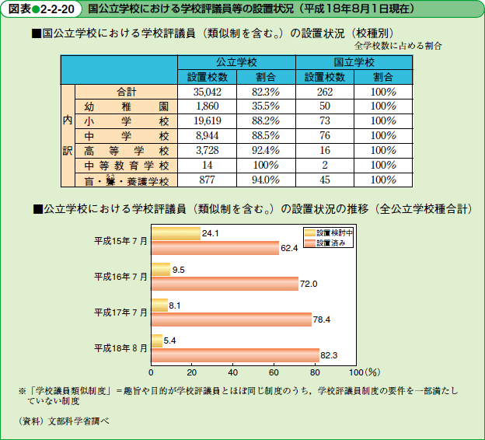Image resolution: width=485 pixels, height=440 pixels.
Task: Select the 合計 row label
Action: pyautogui.click(x=126, y=92)
